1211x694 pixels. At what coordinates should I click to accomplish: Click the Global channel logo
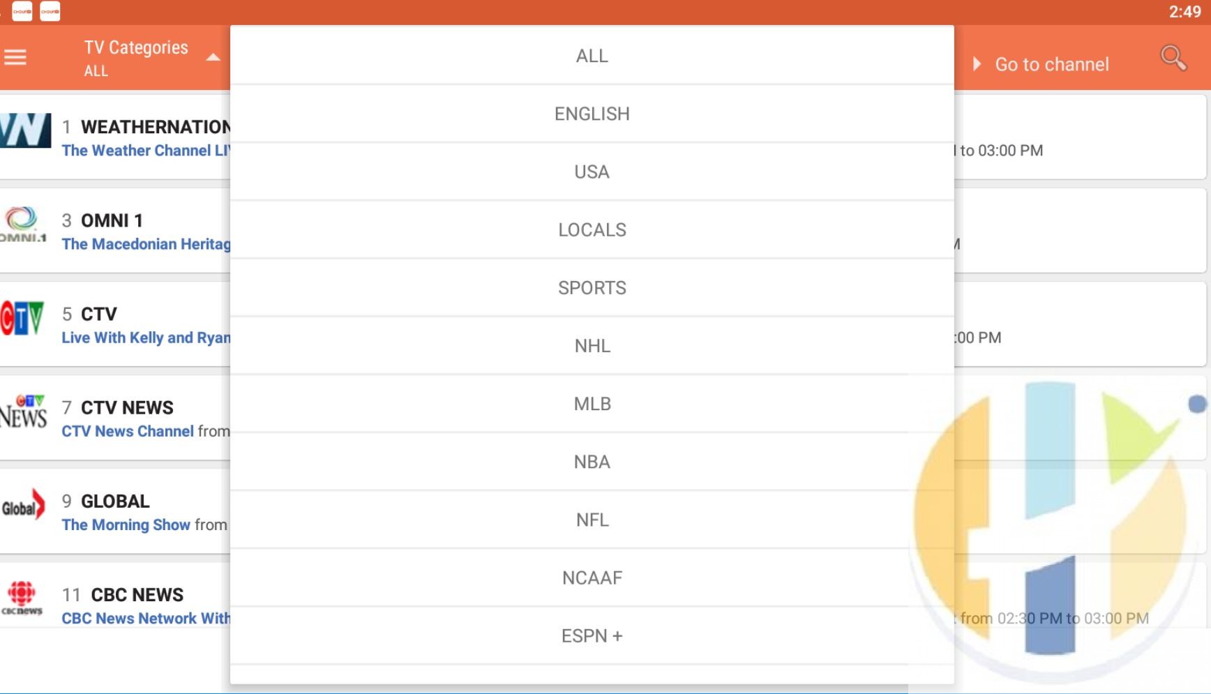click(x=23, y=506)
